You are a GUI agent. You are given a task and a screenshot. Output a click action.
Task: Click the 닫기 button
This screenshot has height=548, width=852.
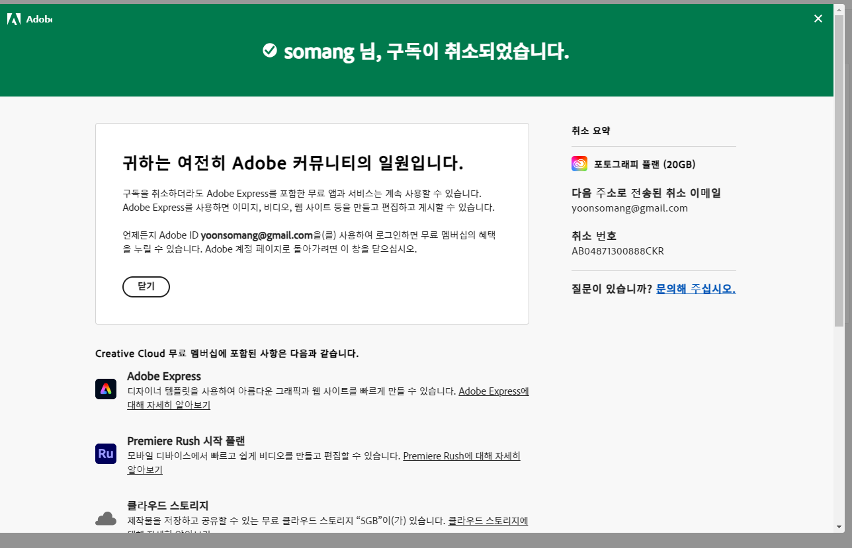pos(146,287)
